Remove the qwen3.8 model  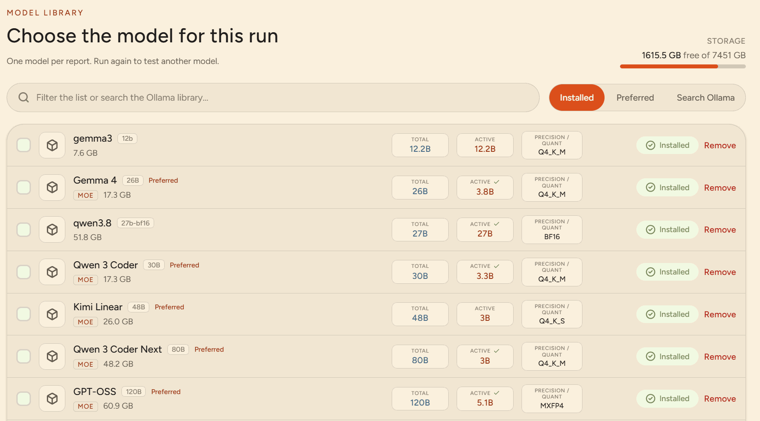[x=720, y=229]
